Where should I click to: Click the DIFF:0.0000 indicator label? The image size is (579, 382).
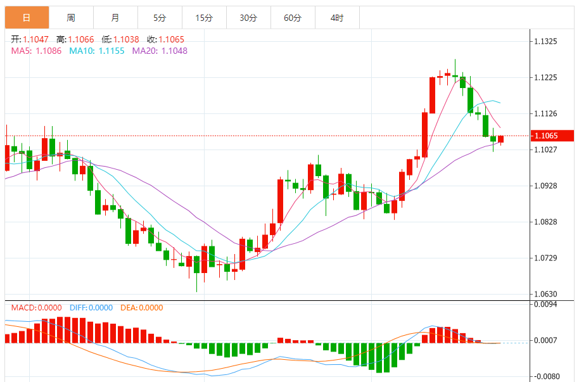pyautogui.click(x=91, y=308)
